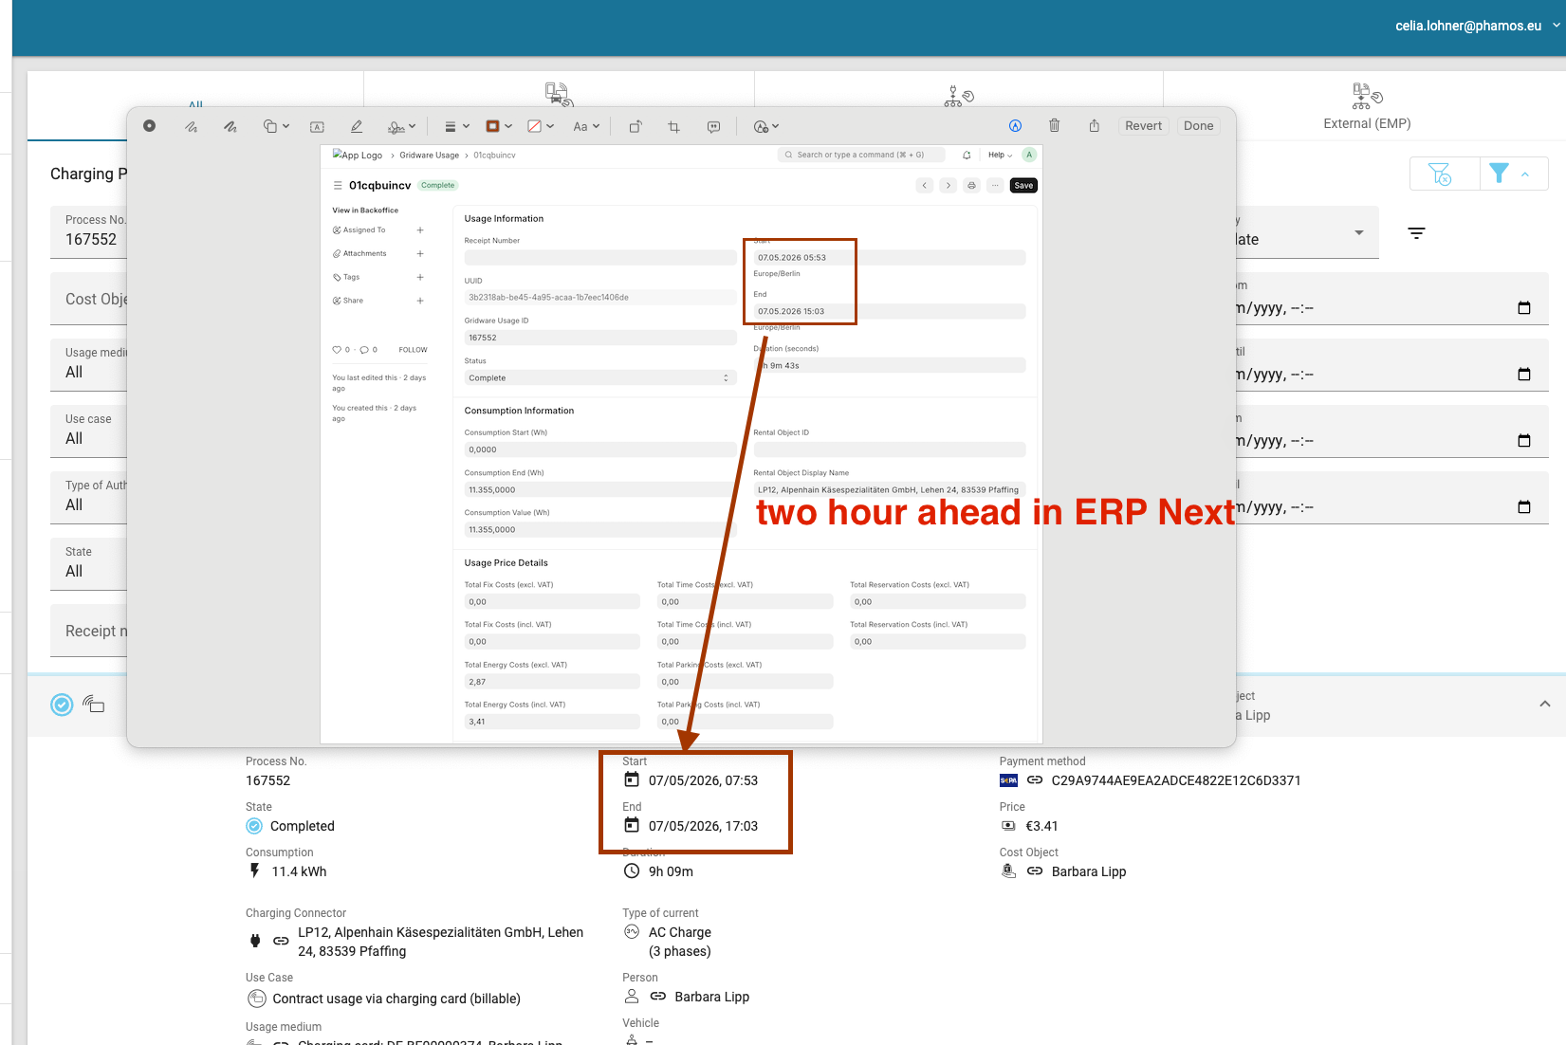This screenshot has height=1045, width=1566.
Task: Click the price value €3.41
Action: pos(1041,826)
